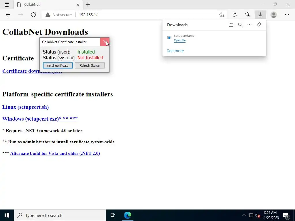The image size is (295, 221).
Task: Close the CollabNet browser tab
Action: (78, 5)
